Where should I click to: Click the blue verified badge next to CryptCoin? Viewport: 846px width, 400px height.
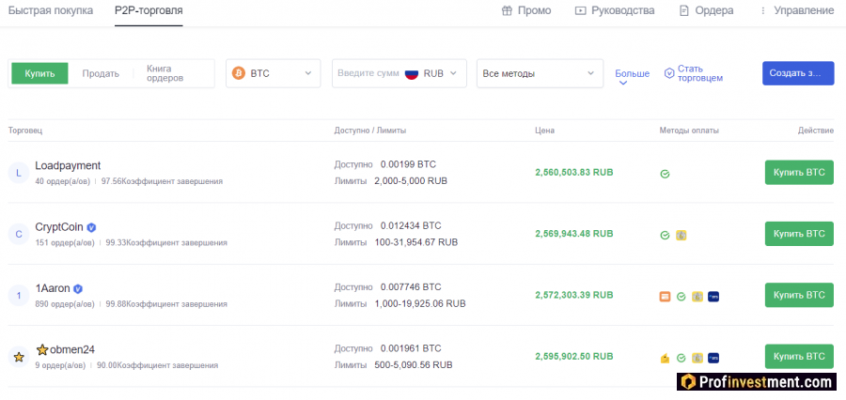pyautogui.click(x=92, y=227)
